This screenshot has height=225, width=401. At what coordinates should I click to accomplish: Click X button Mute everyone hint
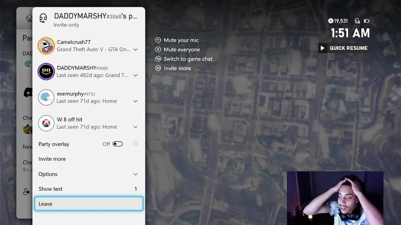coord(158,49)
